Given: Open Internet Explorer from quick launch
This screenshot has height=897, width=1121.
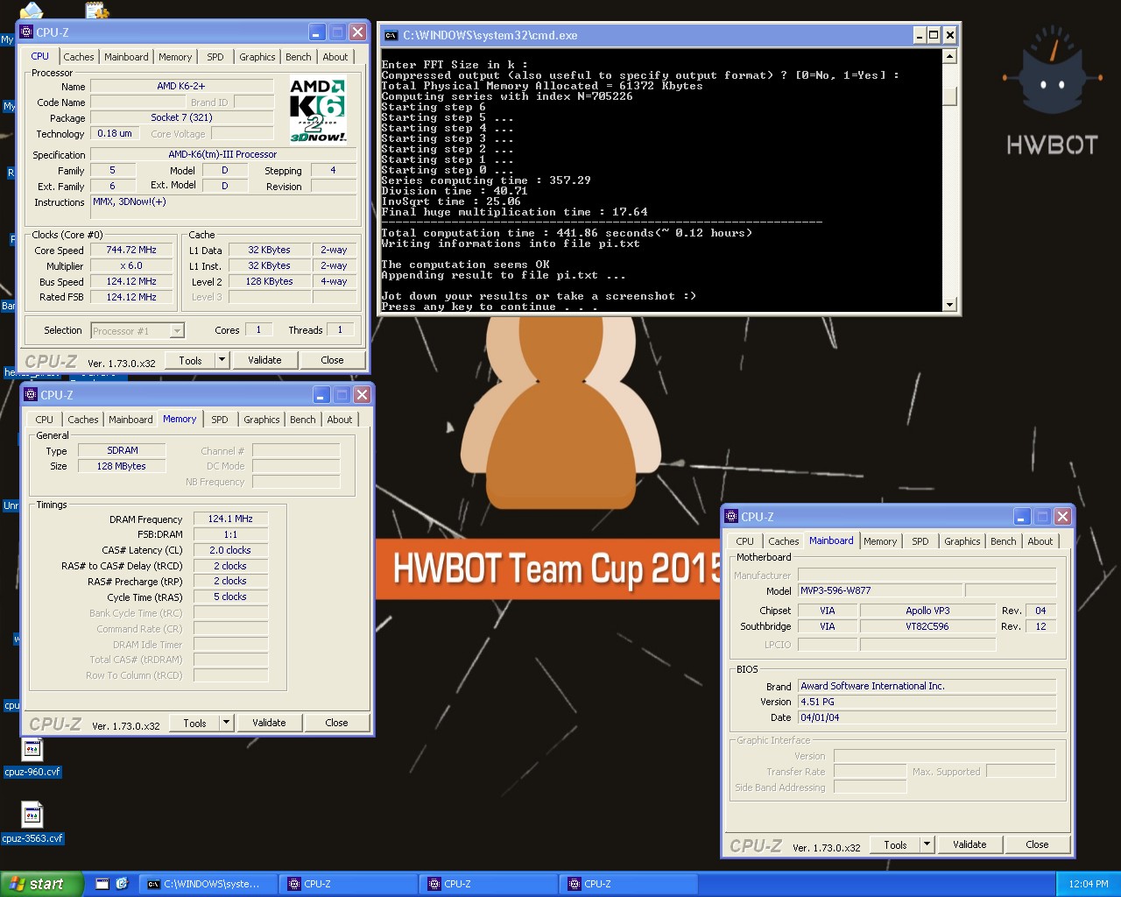Looking at the screenshot, I should 122,884.
